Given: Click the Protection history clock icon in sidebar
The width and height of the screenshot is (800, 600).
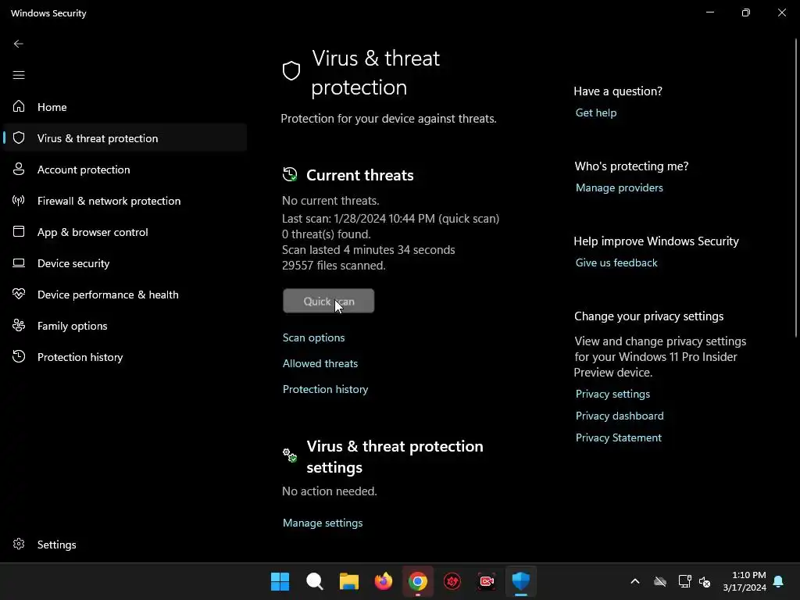Looking at the screenshot, I should pyautogui.click(x=19, y=356).
